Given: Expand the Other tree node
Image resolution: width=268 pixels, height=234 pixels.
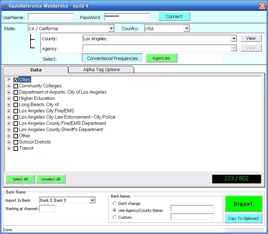Looking at the screenshot, I should coord(9,136).
